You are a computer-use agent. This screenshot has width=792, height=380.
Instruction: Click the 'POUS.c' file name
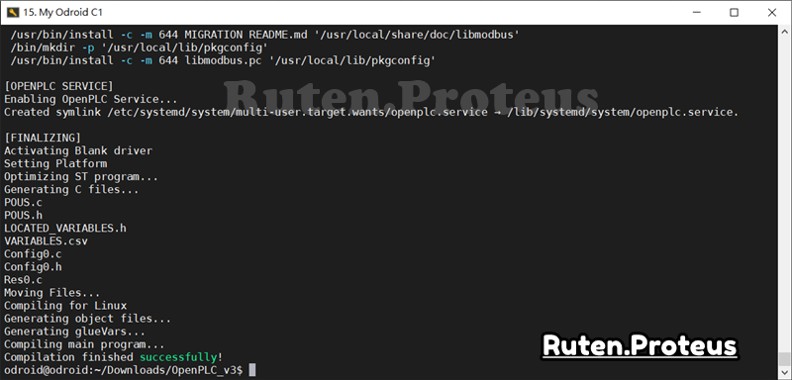point(23,202)
